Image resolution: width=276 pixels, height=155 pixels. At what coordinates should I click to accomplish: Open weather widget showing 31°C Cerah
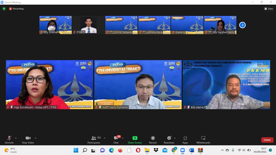(x=11, y=150)
